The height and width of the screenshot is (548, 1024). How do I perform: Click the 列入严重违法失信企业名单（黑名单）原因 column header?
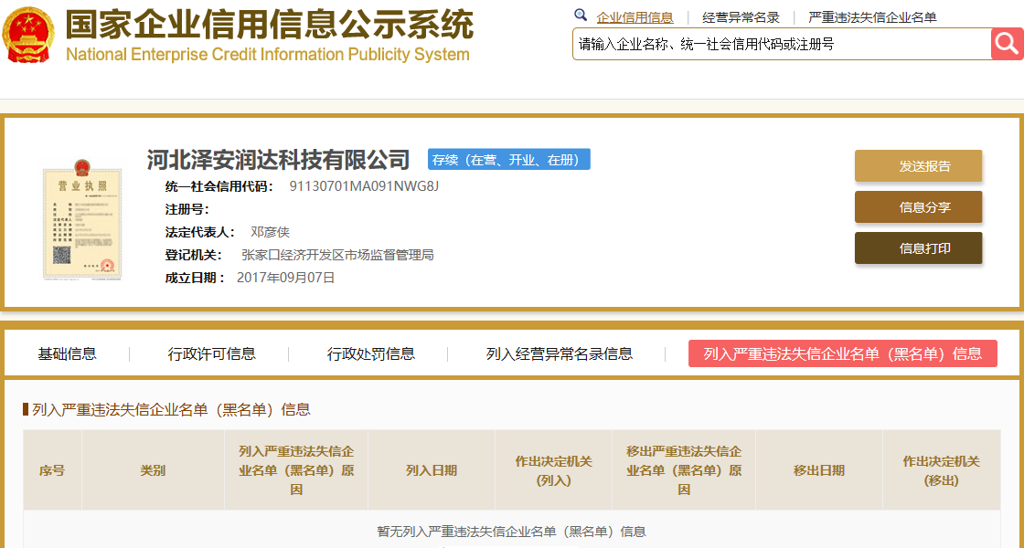tap(296, 470)
